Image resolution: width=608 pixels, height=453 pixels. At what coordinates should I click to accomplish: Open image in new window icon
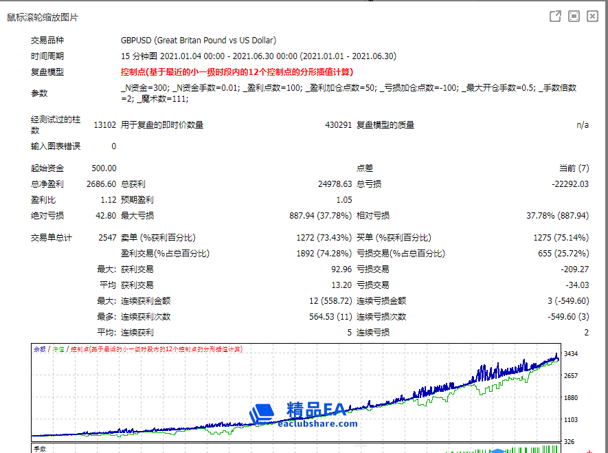tap(555, 16)
